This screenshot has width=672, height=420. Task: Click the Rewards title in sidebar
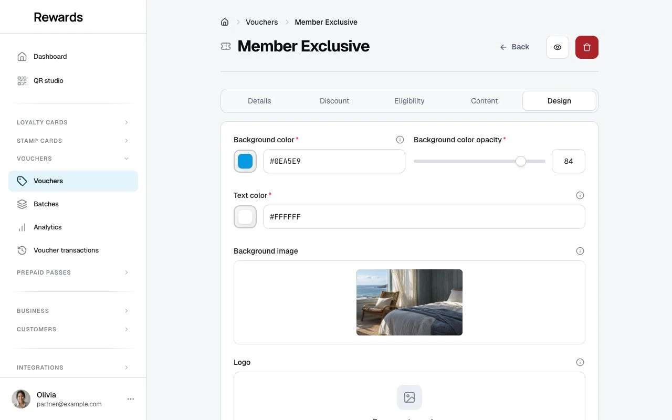coord(58,17)
